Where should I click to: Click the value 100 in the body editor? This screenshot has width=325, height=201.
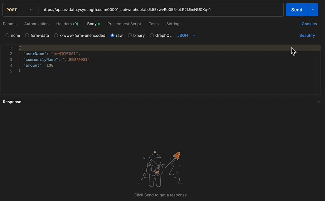[x=50, y=65]
